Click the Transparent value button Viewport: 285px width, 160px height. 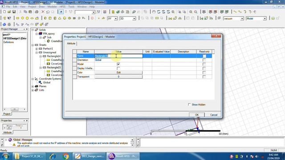(118, 76)
